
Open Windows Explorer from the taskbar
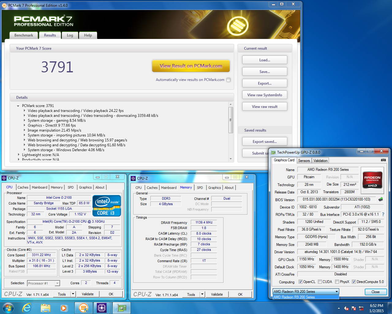point(45,308)
